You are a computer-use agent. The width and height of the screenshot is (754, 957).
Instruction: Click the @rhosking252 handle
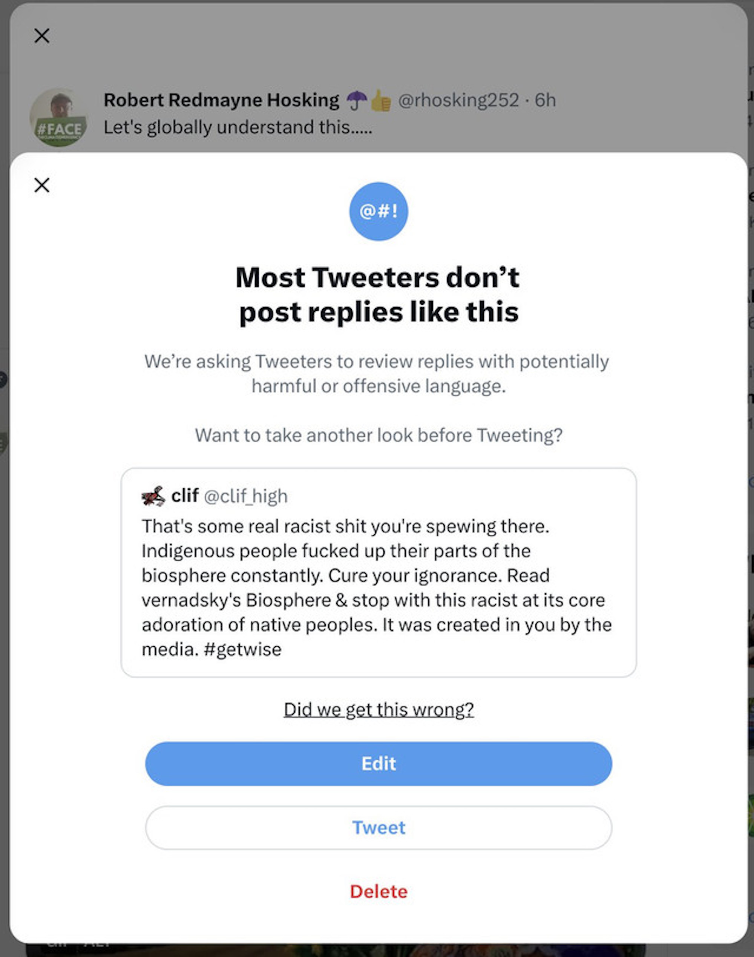pyautogui.click(x=458, y=100)
